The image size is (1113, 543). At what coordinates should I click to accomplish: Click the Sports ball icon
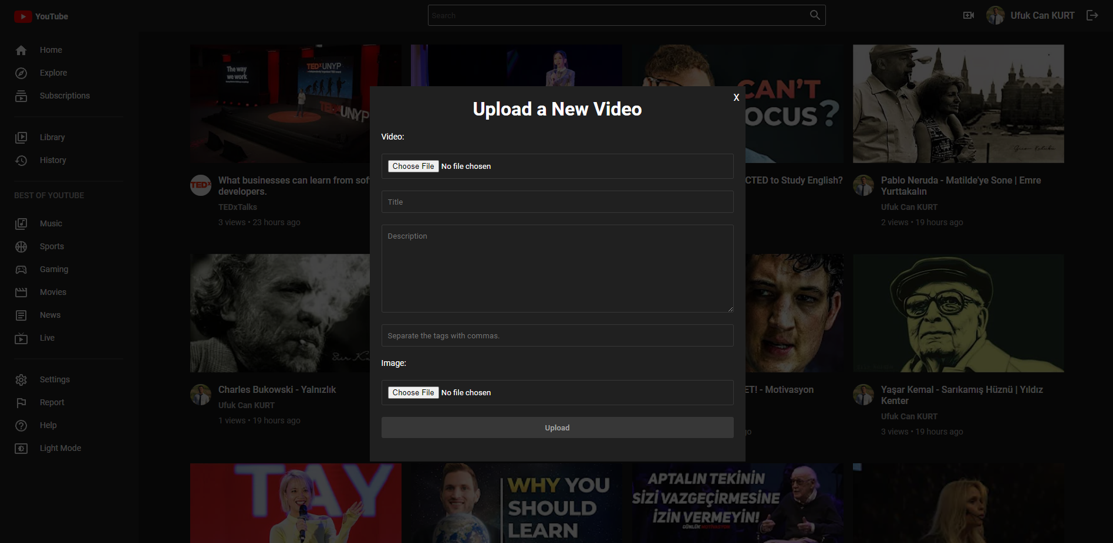(x=21, y=247)
